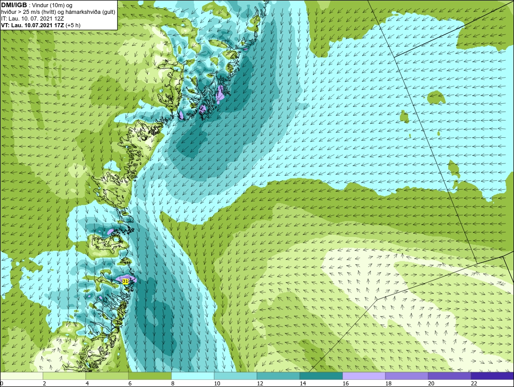The height and width of the screenshot is (387, 514).
Task: Click the '18' label on the wind scale
Action: coord(388,384)
